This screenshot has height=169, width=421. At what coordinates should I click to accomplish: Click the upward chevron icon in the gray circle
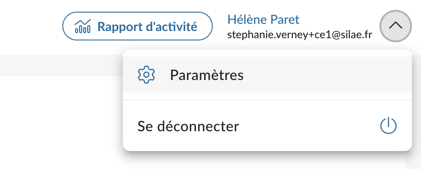(396, 26)
